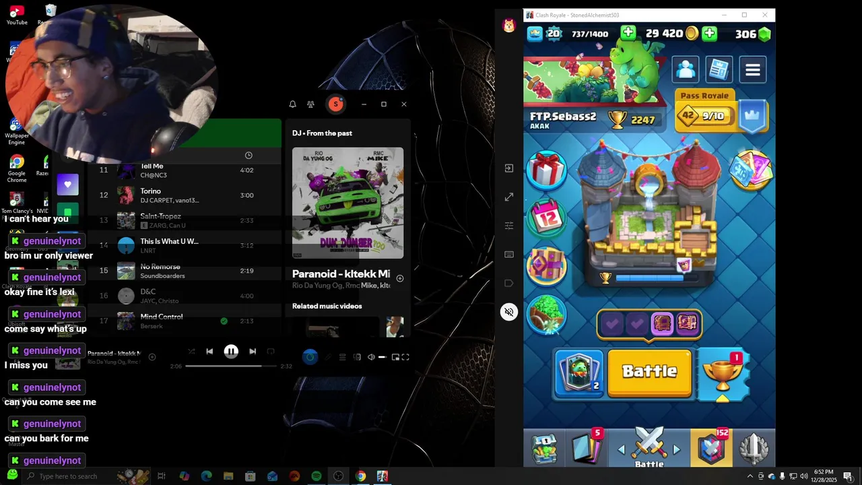
Task: Sort tracks by the duration clock icon
Action: 248,156
